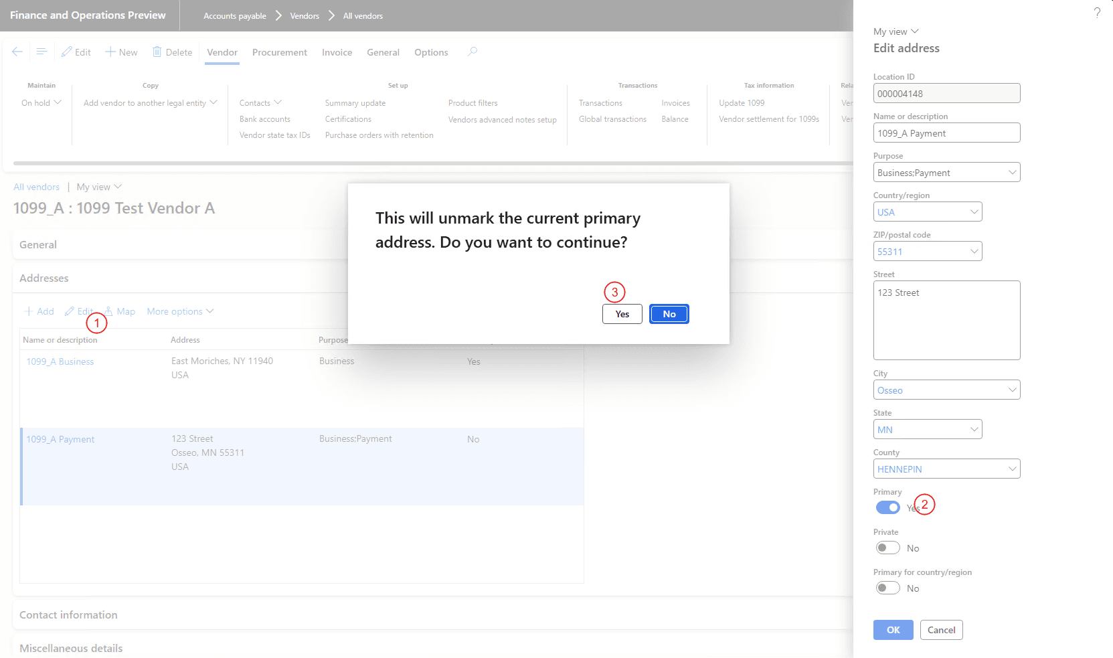Click Delete in the vendor action bar
This screenshot has width=1113, height=658.
[172, 52]
